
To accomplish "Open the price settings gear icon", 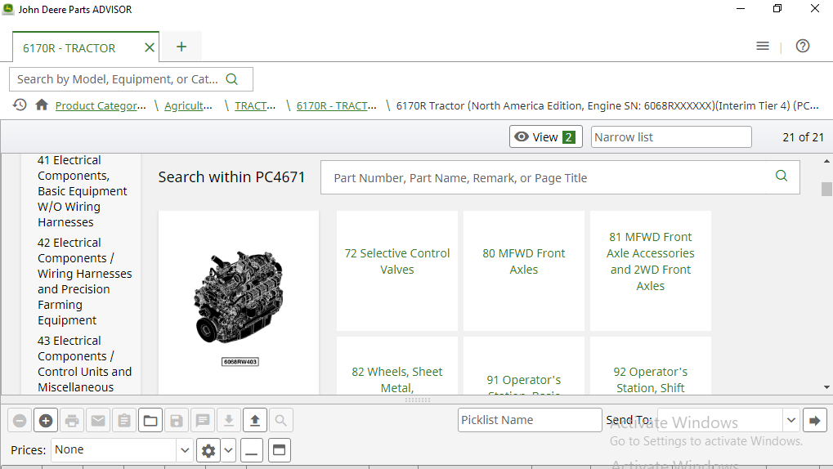I will (208, 450).
